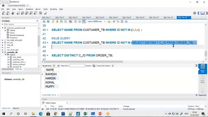Image resolution: width=208 pixels, height=117 pixels.
Task: Collapse the interview_questions_db schema
Action: [3, 28]
